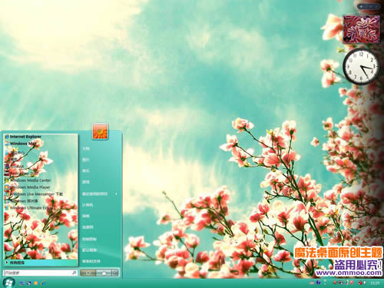Open 帮助和支持 (Help and Support) link
384x288 pixels.
91,261
